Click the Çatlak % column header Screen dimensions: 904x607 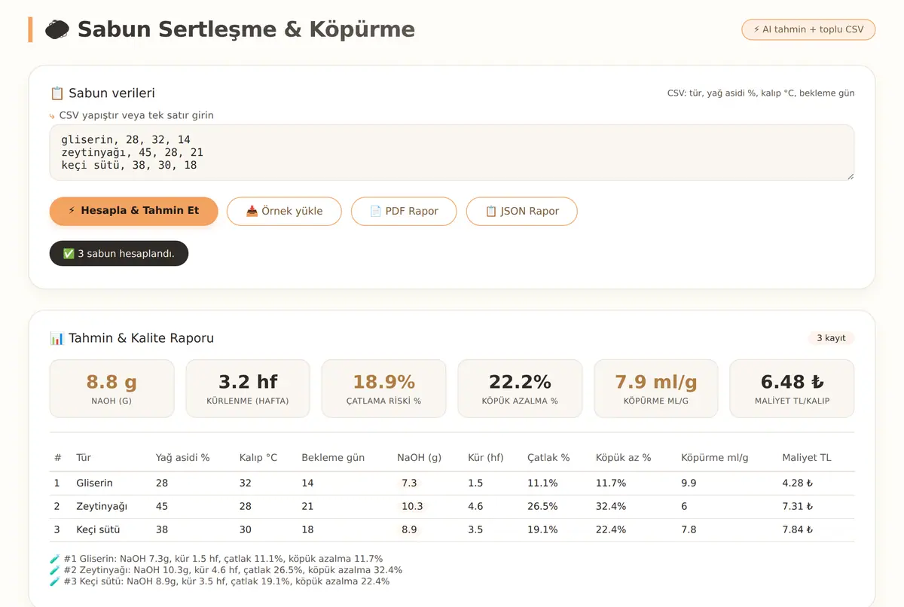548,458
